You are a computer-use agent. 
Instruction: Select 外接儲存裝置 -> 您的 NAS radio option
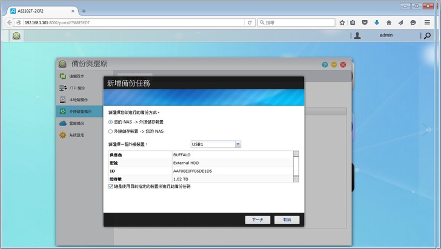click(x=110, y=131)
